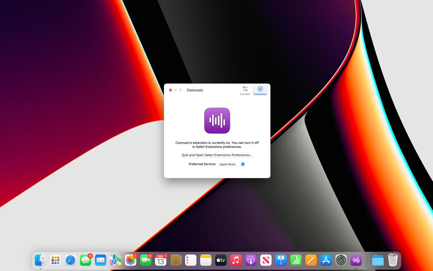Launch Safari from the Dock
This screenshot has height=271, width=433.
(x=70, y=260)
